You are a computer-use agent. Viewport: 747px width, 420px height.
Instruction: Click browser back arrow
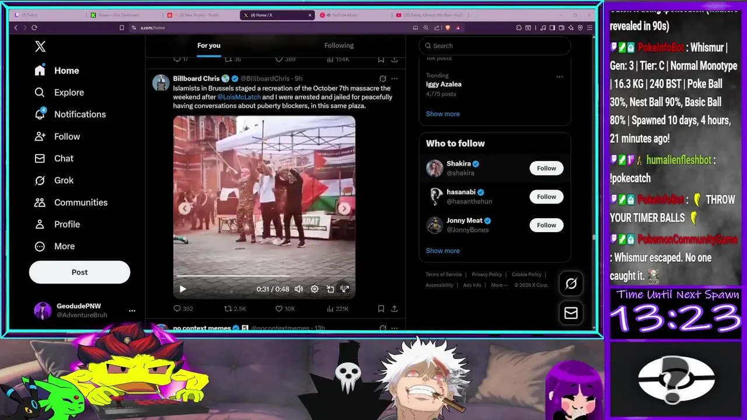click(x=16, y=27)
